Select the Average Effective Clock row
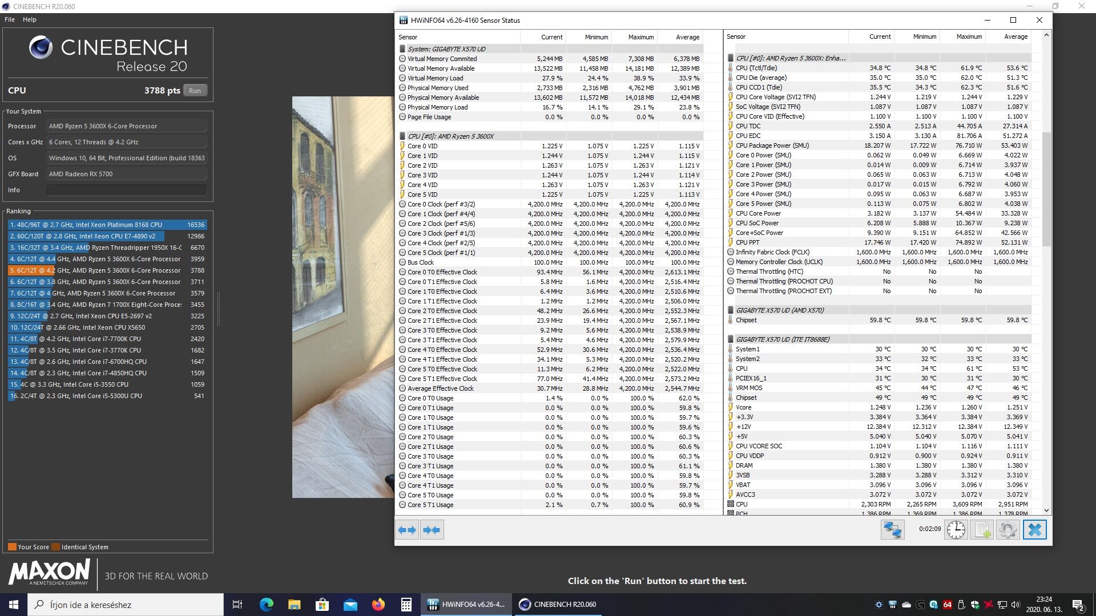This screenshot has width=1096, height=616. pos(550,388)
